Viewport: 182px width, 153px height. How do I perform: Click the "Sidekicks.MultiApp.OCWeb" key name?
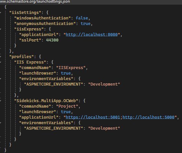pyautogui.click(x=46, y=101)
